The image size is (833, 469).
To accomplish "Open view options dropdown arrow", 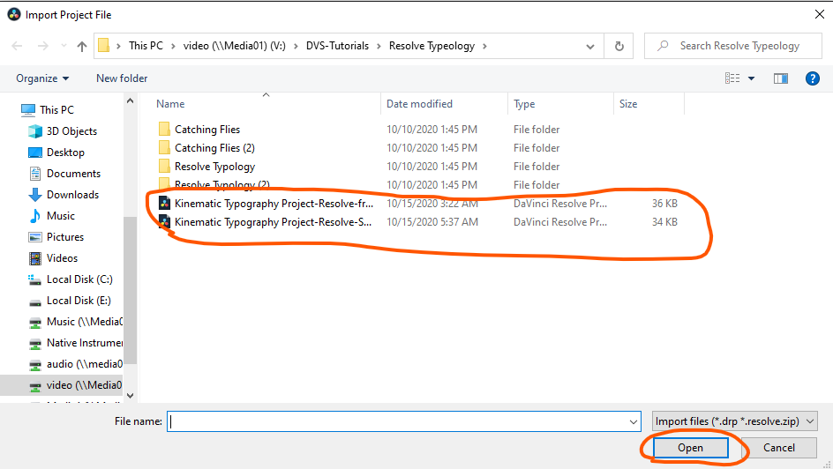I will click(x=751, y=78).
